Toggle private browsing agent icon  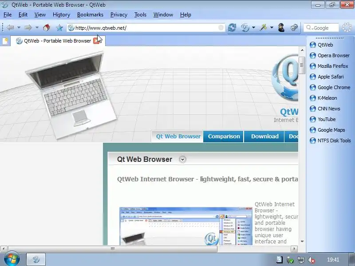click(x=281, y=27)
